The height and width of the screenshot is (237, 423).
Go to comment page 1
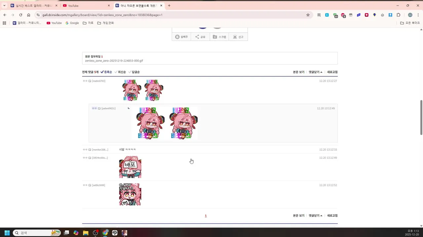pos(206,216)
